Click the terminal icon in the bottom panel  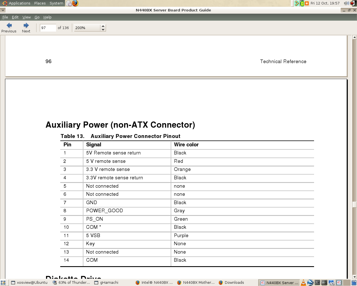[317, 283]
